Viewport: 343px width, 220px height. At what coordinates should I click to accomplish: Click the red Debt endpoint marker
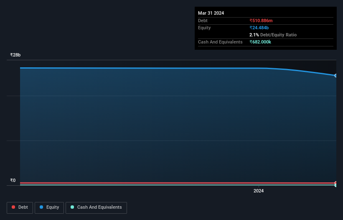(x=336, y=183)
